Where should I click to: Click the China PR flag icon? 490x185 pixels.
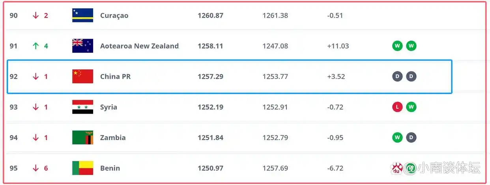[83, 77]
